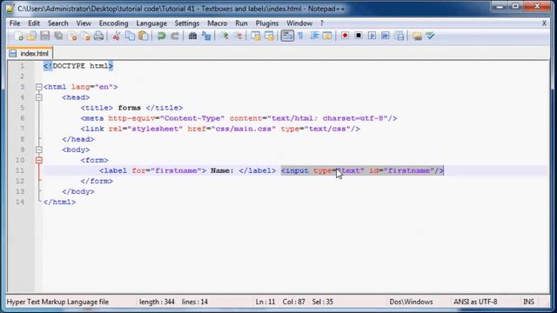Screen dimensions: 557x313
Task: Open the File menu
Action: point(15,23)
